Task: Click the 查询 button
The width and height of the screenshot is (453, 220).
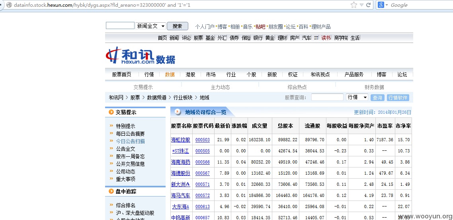Action: (377, 97)
